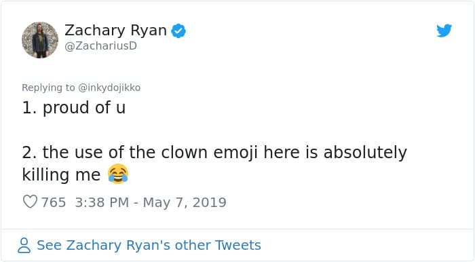Click the "1. proud of u" line
Viewport: 475px width, 262px height.
click(73, 108)
